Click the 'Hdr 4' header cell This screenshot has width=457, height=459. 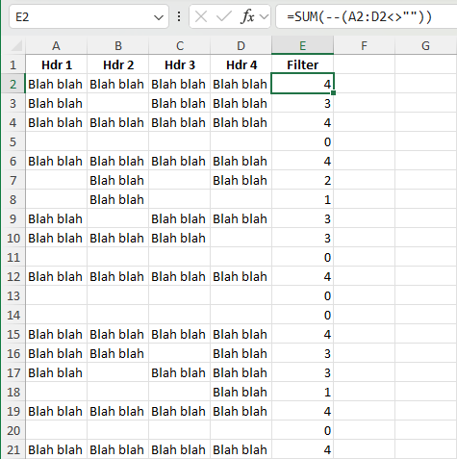coord(241,64)
